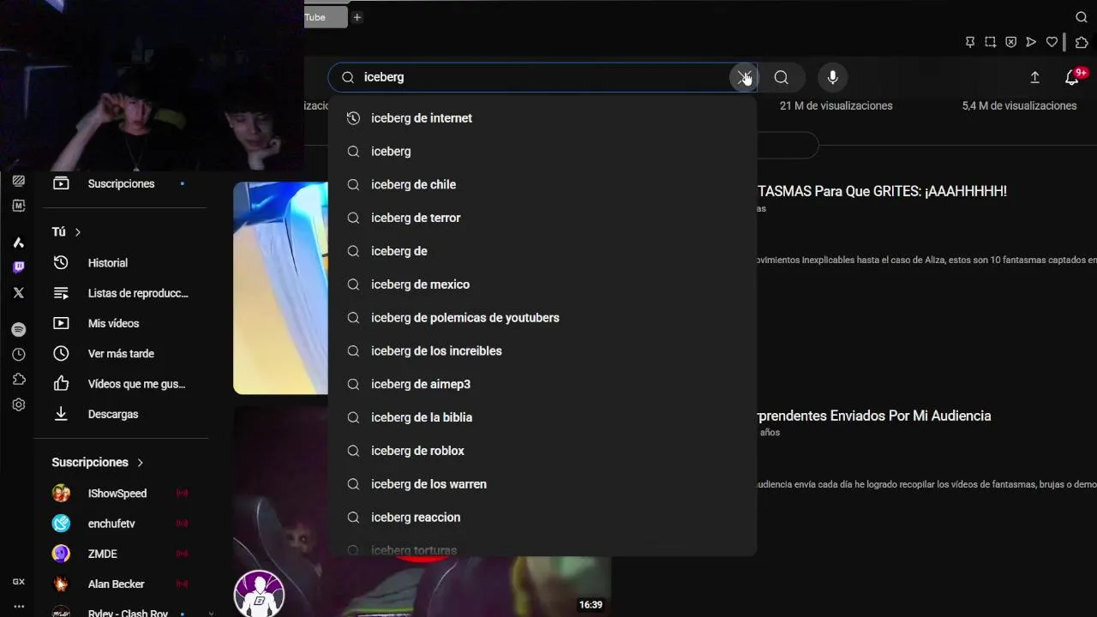This screenshot has height=617, width=1097.
Task: Select the 'iceberg de chile' suggestion
Action: point(542,185)
